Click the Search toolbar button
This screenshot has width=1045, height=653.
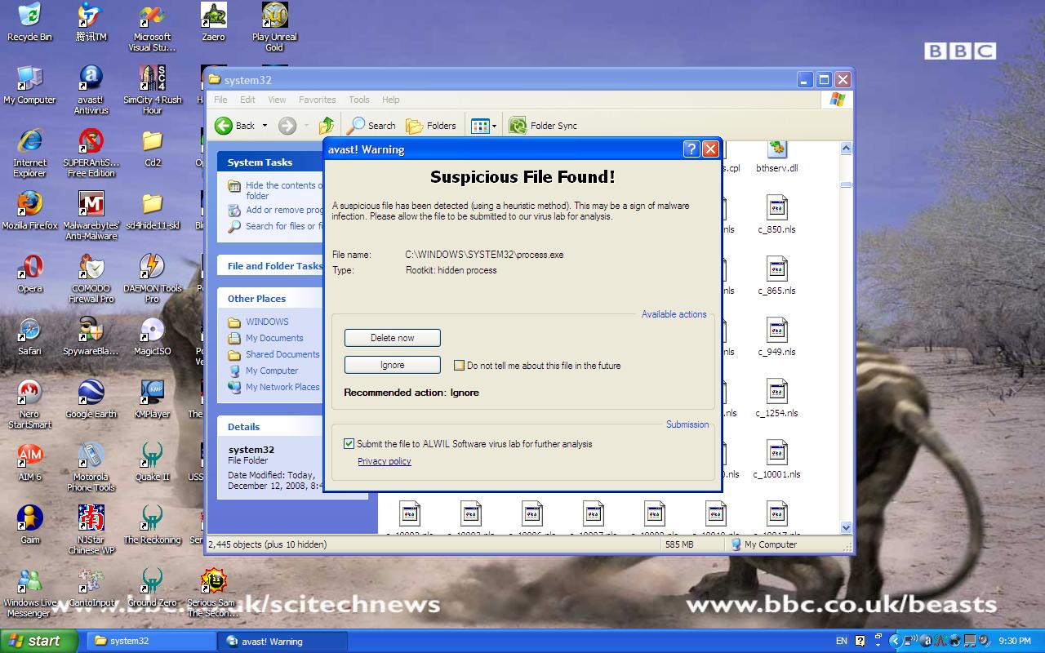(x=371, y=125)
